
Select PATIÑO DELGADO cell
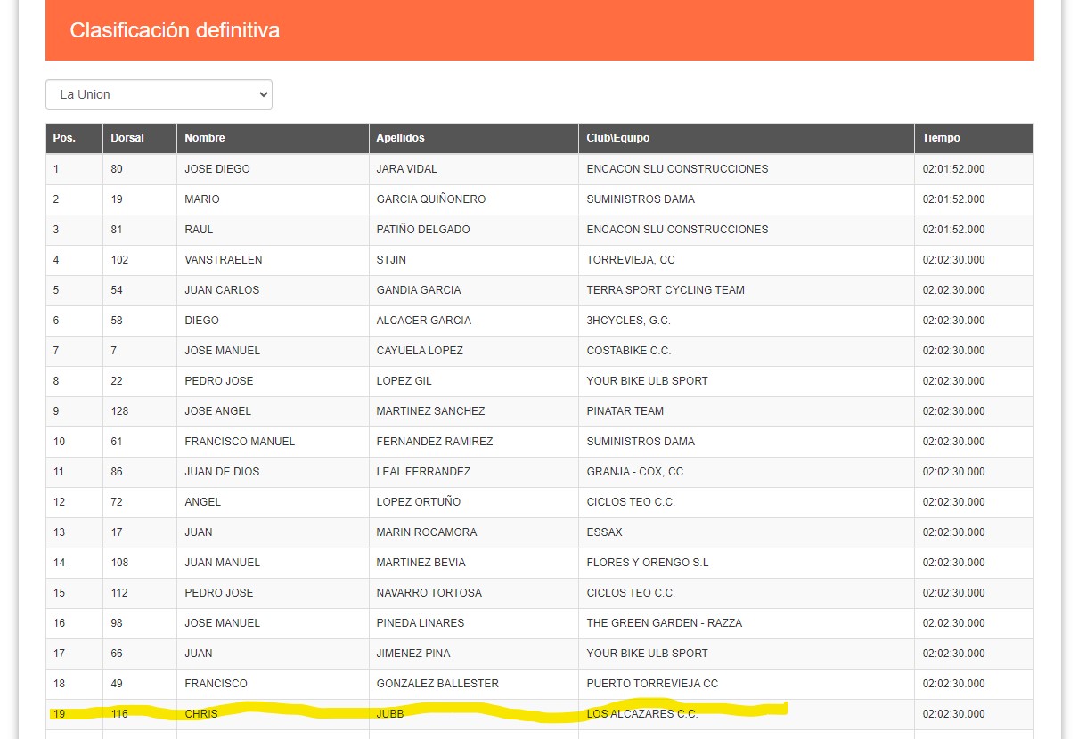point(423,230)
